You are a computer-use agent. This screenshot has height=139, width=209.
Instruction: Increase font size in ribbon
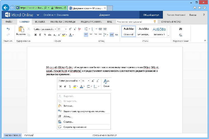[70, 29]
